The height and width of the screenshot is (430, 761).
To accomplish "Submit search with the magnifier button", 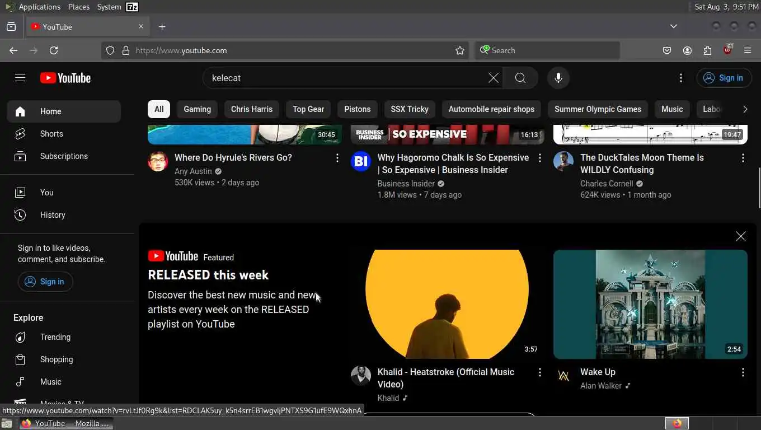I will point(520,78).
